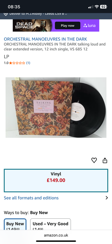The height and width of the screenshot is (244, 112).
Task: Select the Buy New option
Action: pyautogui.click(x=15, y=224)
